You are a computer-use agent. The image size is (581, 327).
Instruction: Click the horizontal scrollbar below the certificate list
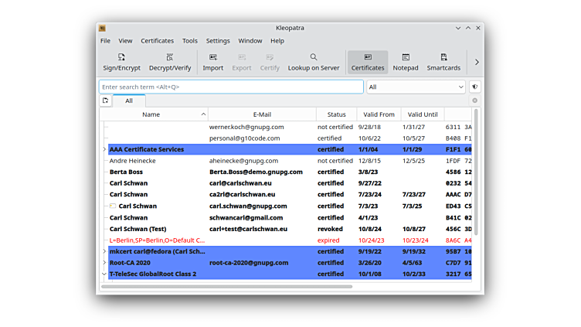tap(232, 286)
